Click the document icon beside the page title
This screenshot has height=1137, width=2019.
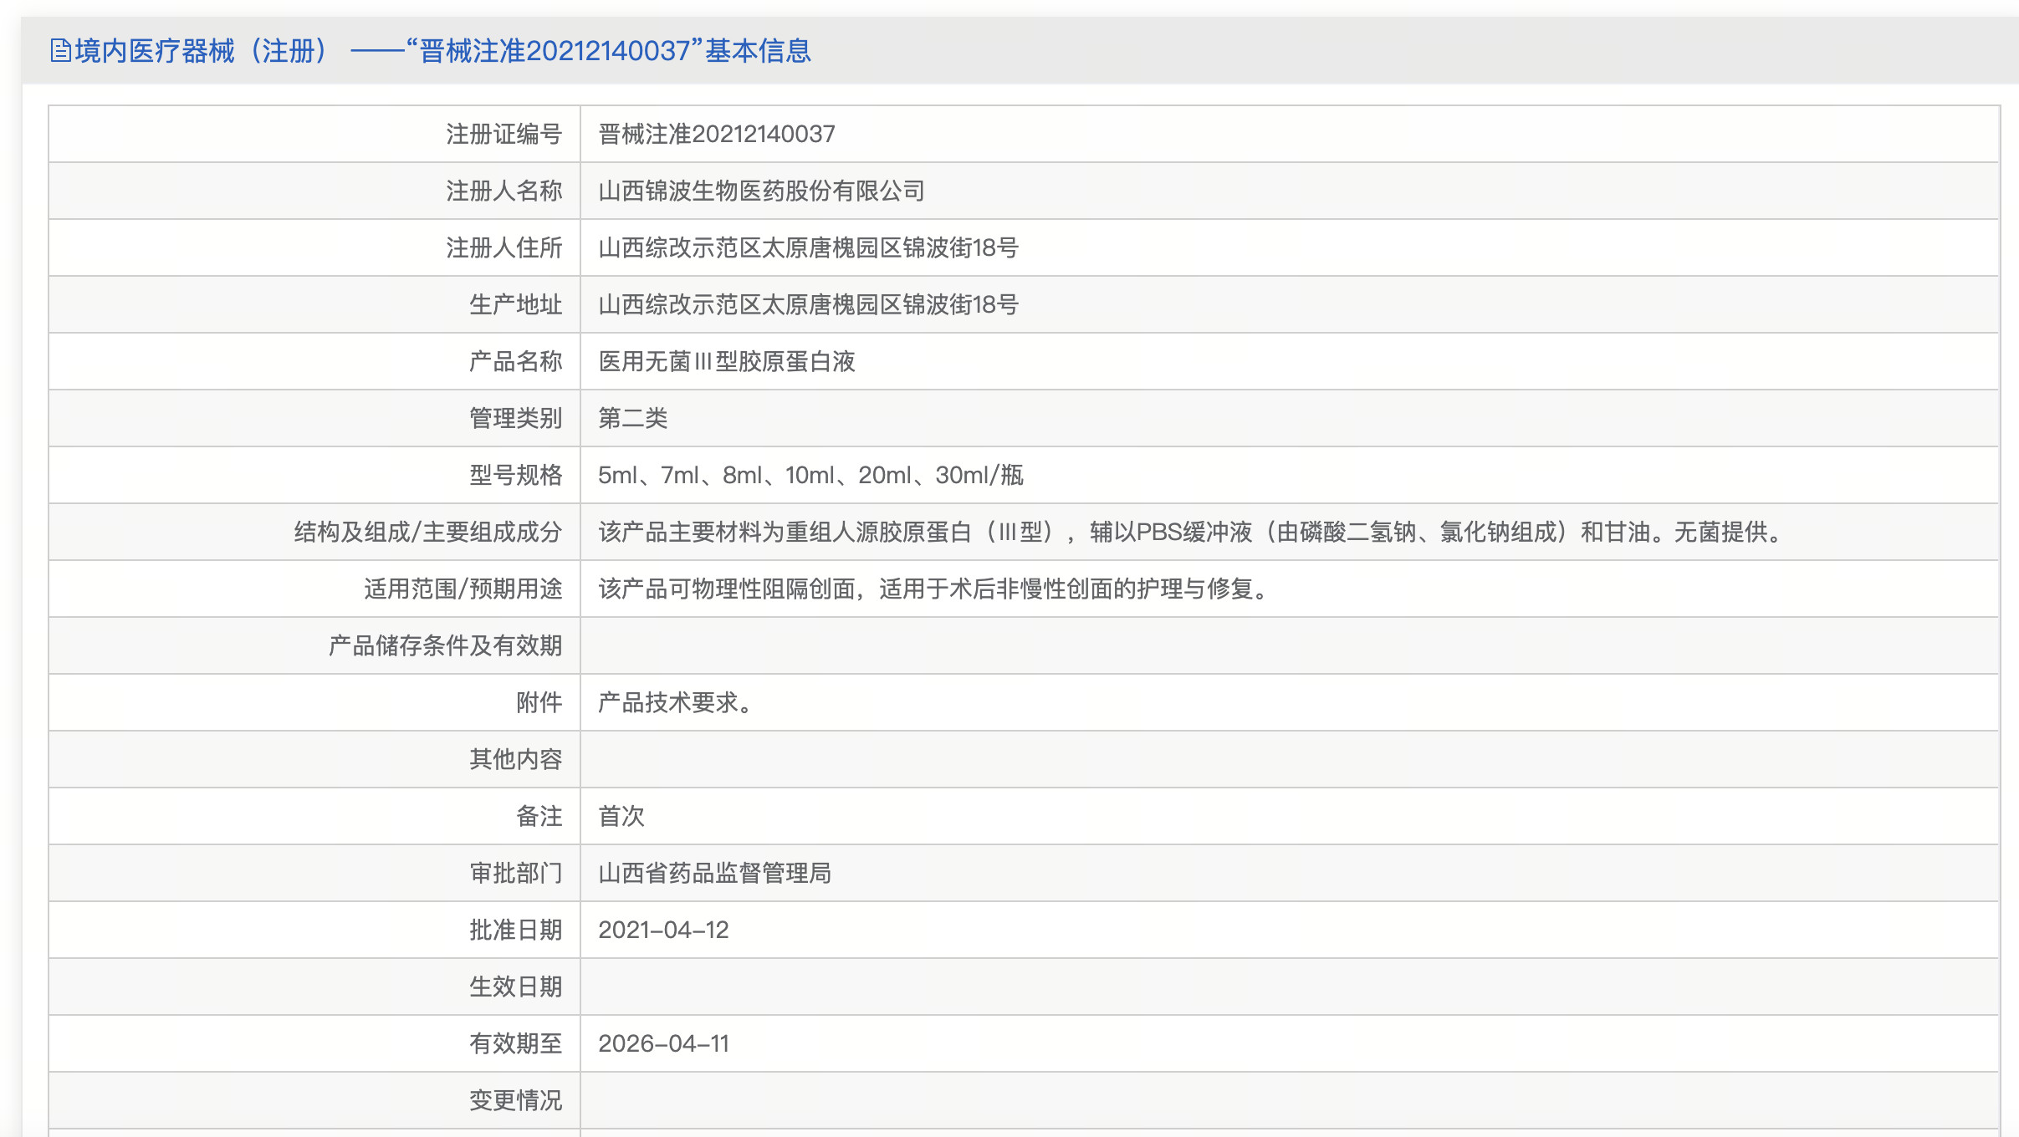(x=60, y=51)
